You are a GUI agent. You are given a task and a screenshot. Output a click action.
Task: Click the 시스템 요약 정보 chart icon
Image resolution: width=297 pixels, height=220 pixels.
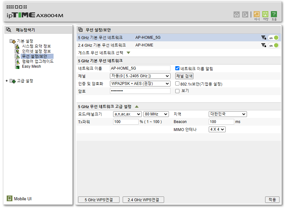[x=17, y=46]
